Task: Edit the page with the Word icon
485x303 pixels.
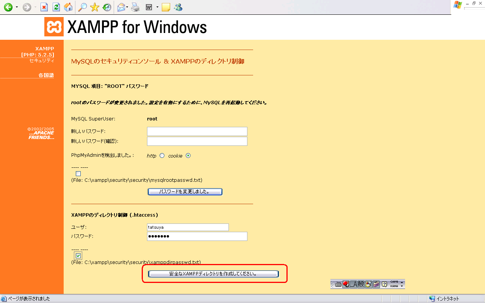Action: pos(149,7)
